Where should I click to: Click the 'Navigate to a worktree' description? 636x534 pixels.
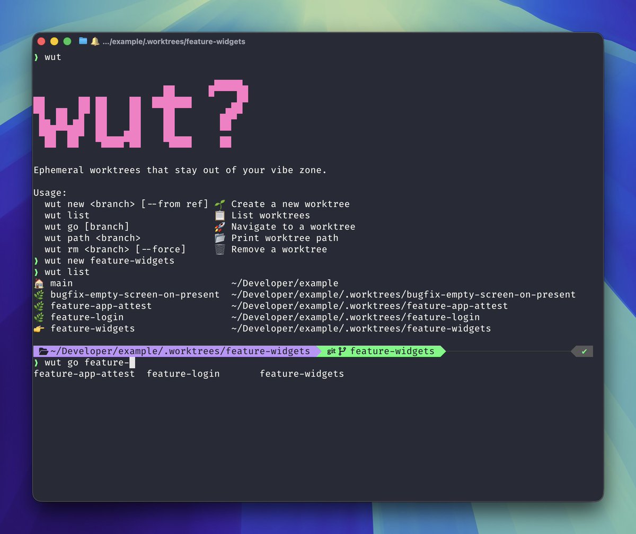pos(293,227)
